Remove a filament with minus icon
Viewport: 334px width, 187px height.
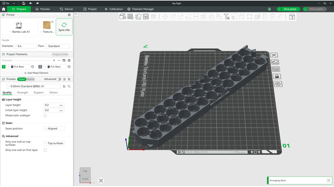pos(59,60)
